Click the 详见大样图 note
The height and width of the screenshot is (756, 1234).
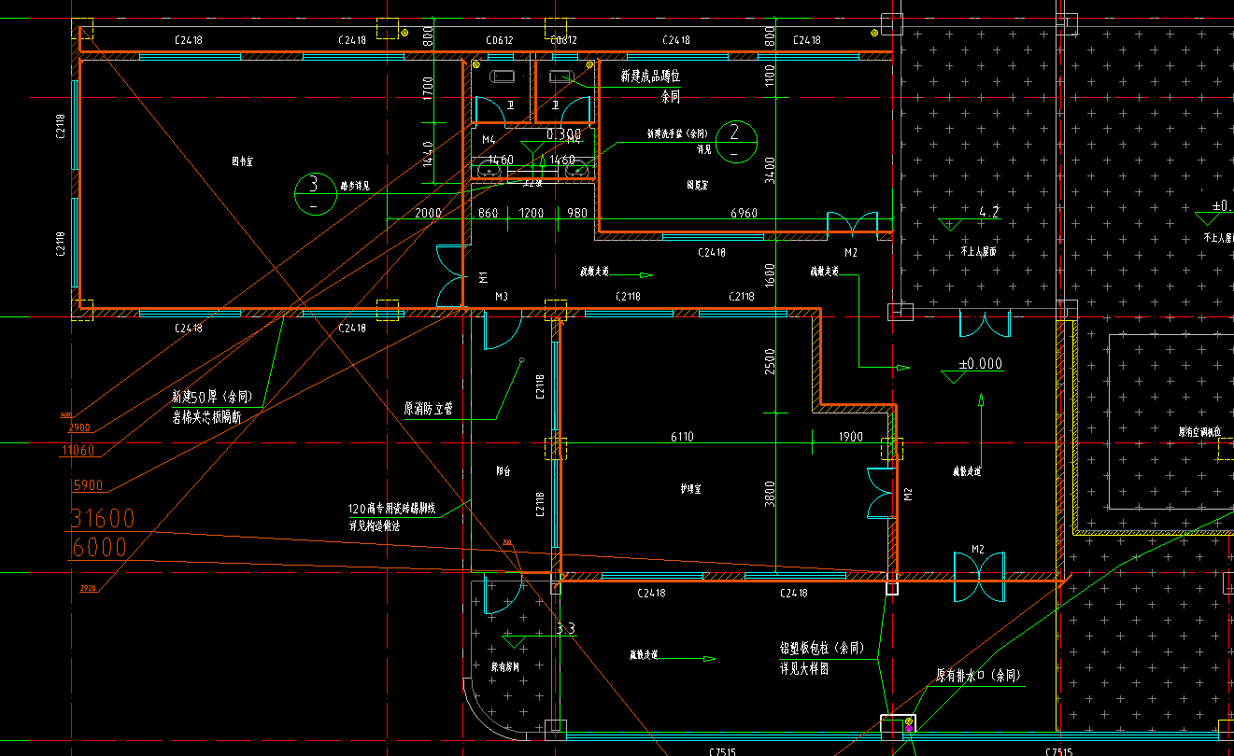click(804, 668)
